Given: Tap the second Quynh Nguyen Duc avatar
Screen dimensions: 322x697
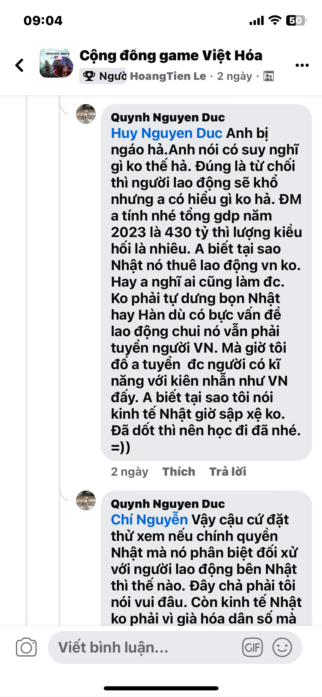Looking at the screenshot, I should click(86, 500).
